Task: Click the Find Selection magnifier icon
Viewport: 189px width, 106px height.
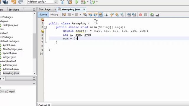Action: point(85,15)
